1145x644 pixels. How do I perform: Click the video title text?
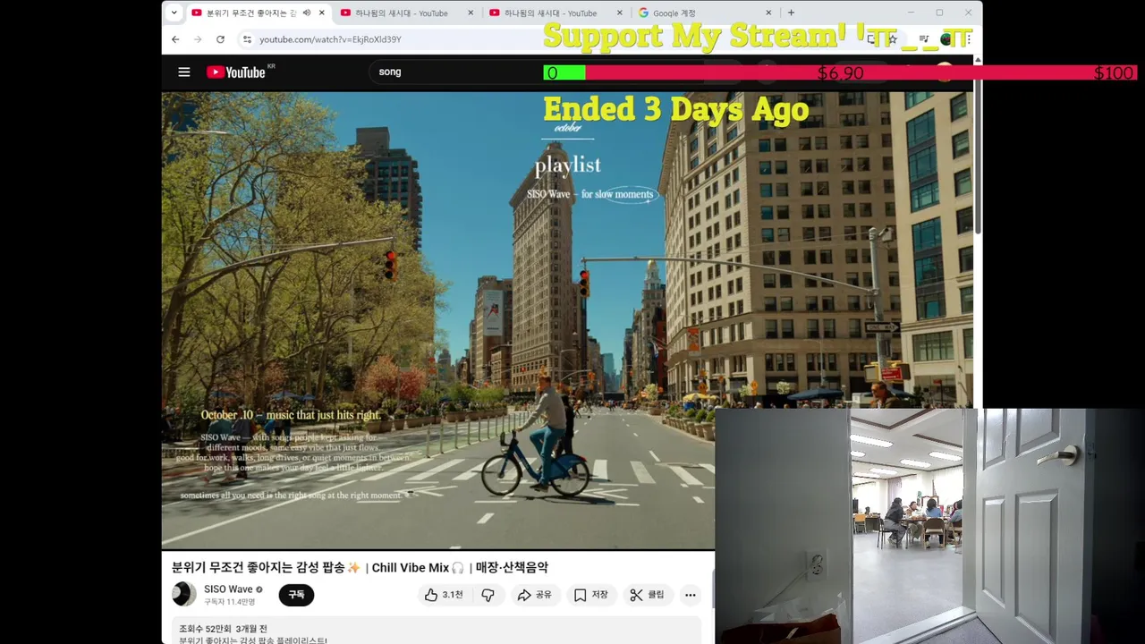pos(360,567)
